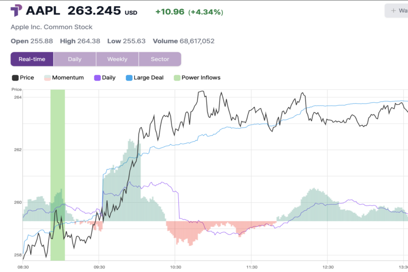Click the AAPL ticker symbol heading
408x272 pixels.
click(43, 11)
